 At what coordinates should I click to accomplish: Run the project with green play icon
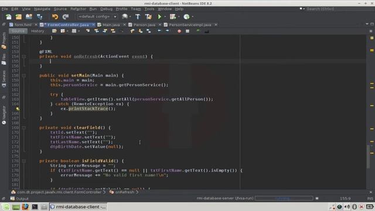click(159, 16)
